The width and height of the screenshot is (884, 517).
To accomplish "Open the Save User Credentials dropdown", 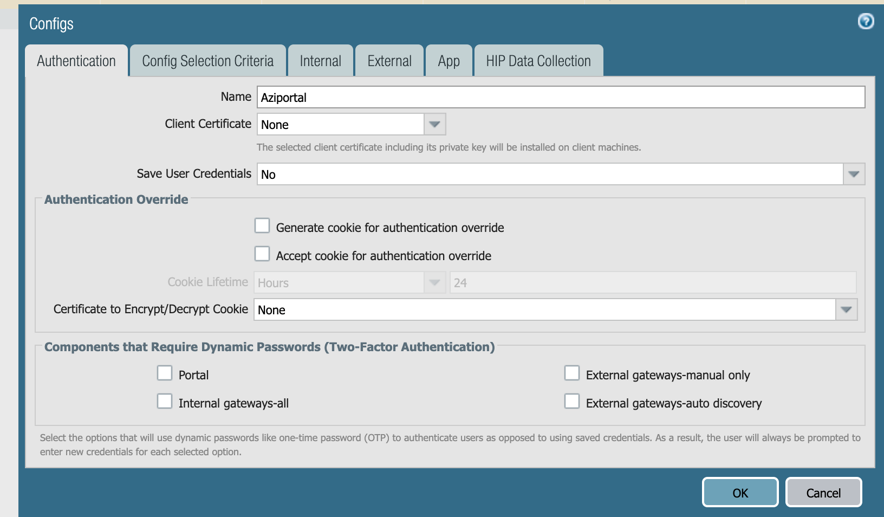I will pos(854,174).
